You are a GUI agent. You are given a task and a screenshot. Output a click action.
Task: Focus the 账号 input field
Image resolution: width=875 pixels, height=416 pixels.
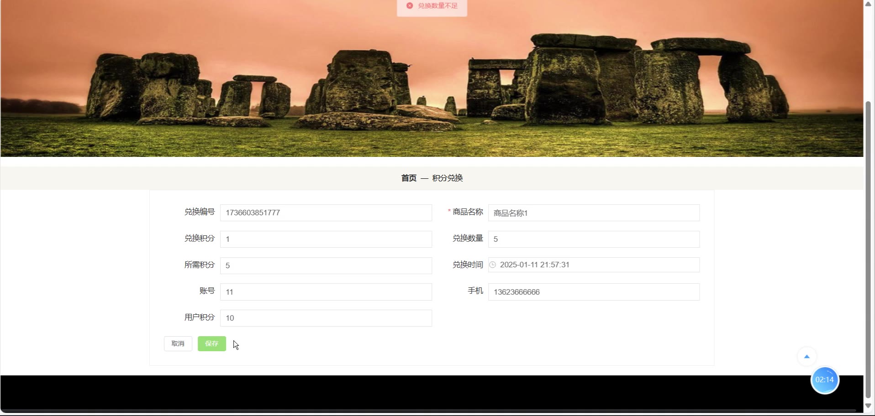coord(326,292)
